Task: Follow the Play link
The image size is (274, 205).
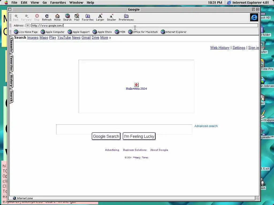Action: click(53, 37)
